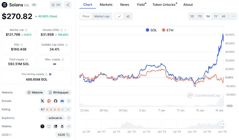Click the chart range navigator handle
The height and width of the screenshot is (140, 239).
(222, 124)
